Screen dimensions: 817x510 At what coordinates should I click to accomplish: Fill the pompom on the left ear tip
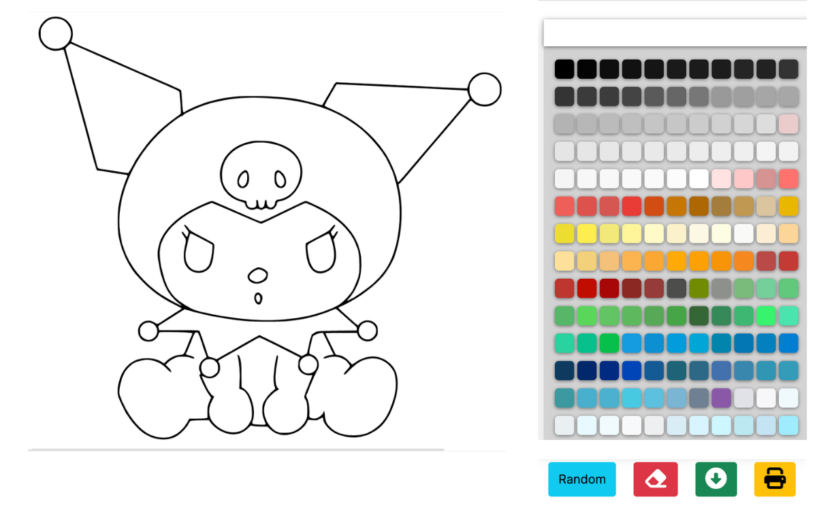click(56, 34)
